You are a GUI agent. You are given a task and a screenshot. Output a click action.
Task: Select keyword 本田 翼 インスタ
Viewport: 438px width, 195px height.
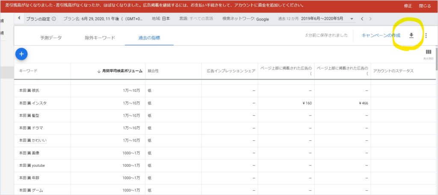tap(33, 103)
